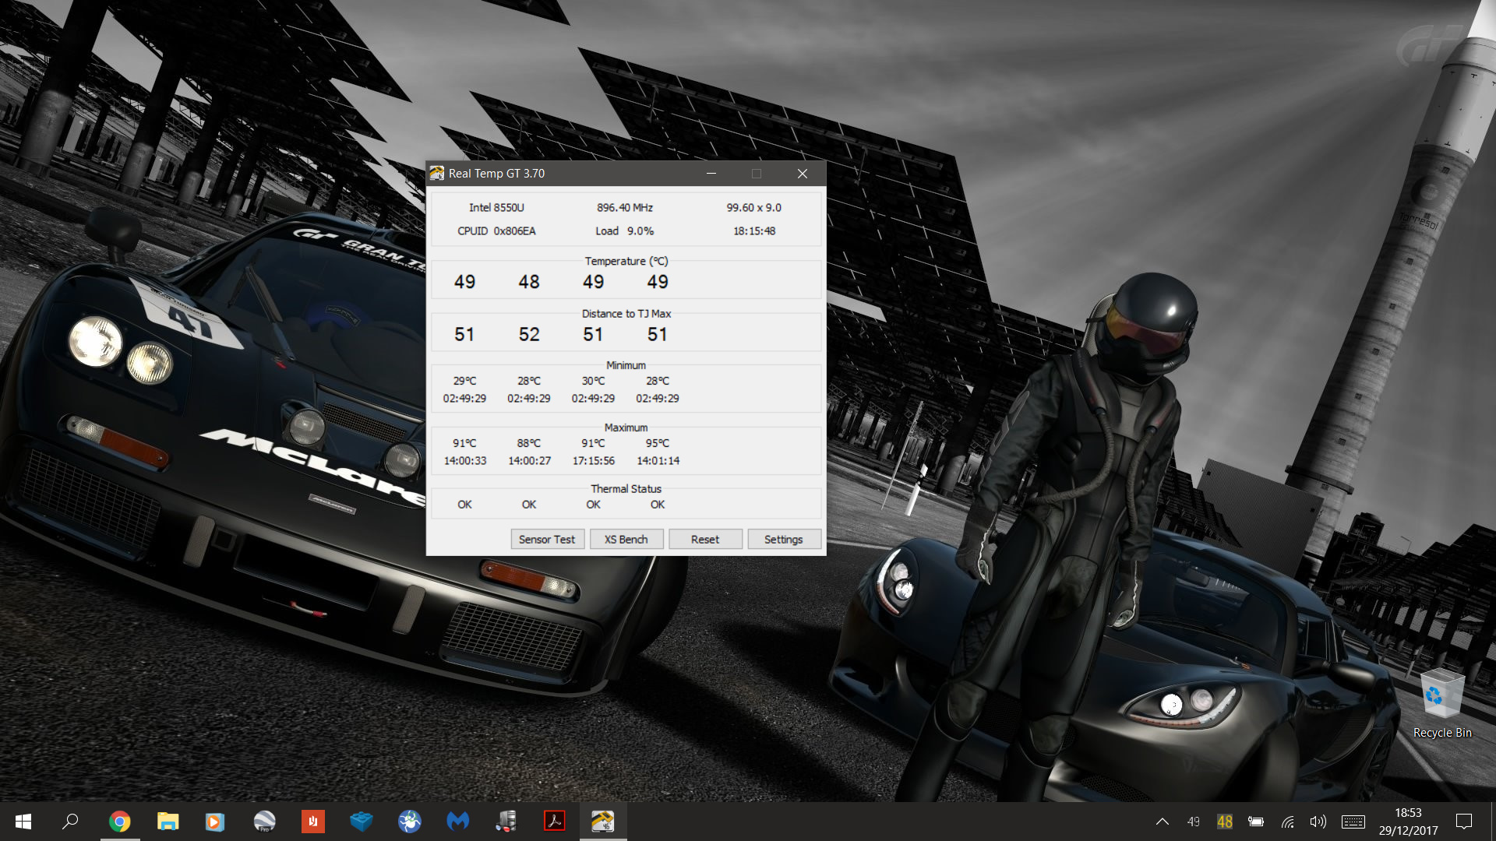Click the 14:00:27 maximum timestamp
The image size is (1496, 841).
click(x=529, y=461)
